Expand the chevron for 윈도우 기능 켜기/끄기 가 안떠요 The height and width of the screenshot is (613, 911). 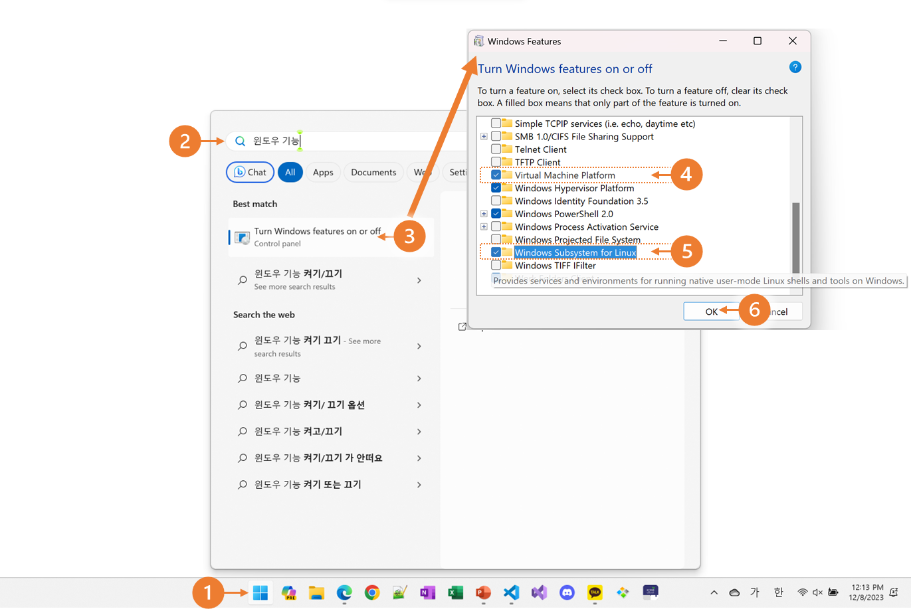(419, 458)
